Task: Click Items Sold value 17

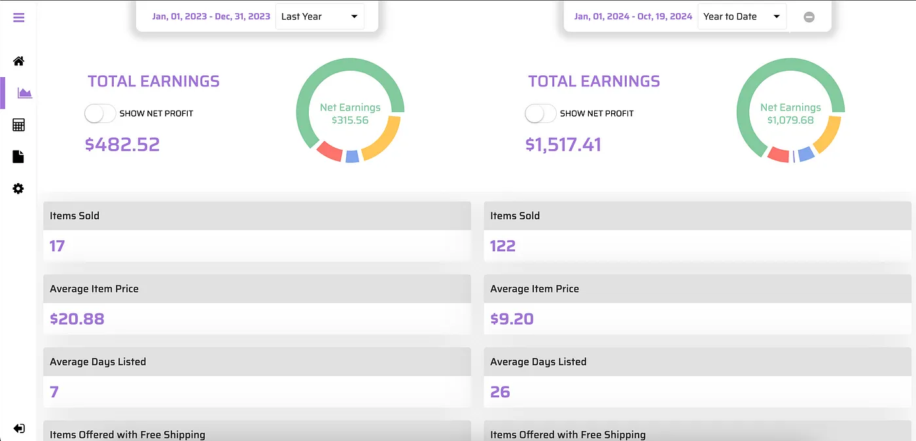Action: 57,246
